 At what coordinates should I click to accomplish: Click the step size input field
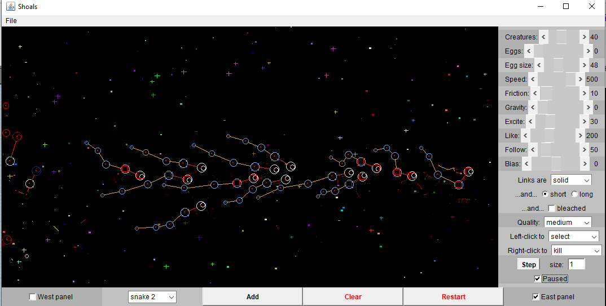[576, 264]
